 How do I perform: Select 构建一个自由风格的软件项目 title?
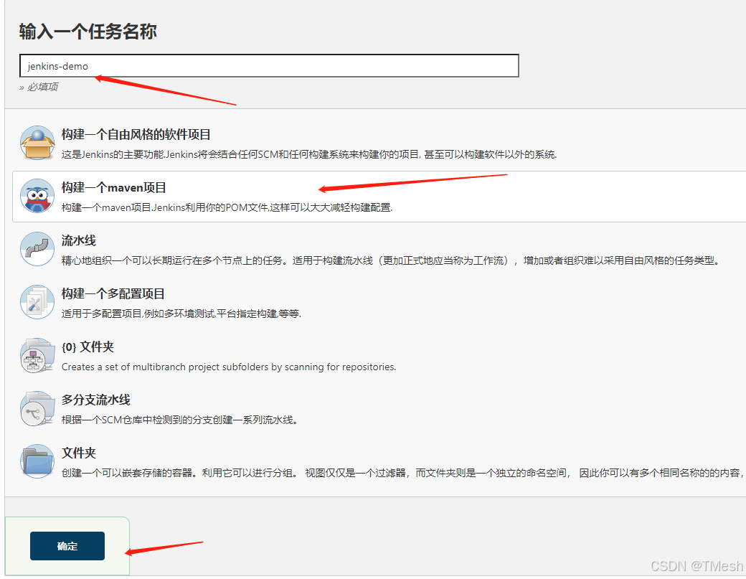pos(136,135)
